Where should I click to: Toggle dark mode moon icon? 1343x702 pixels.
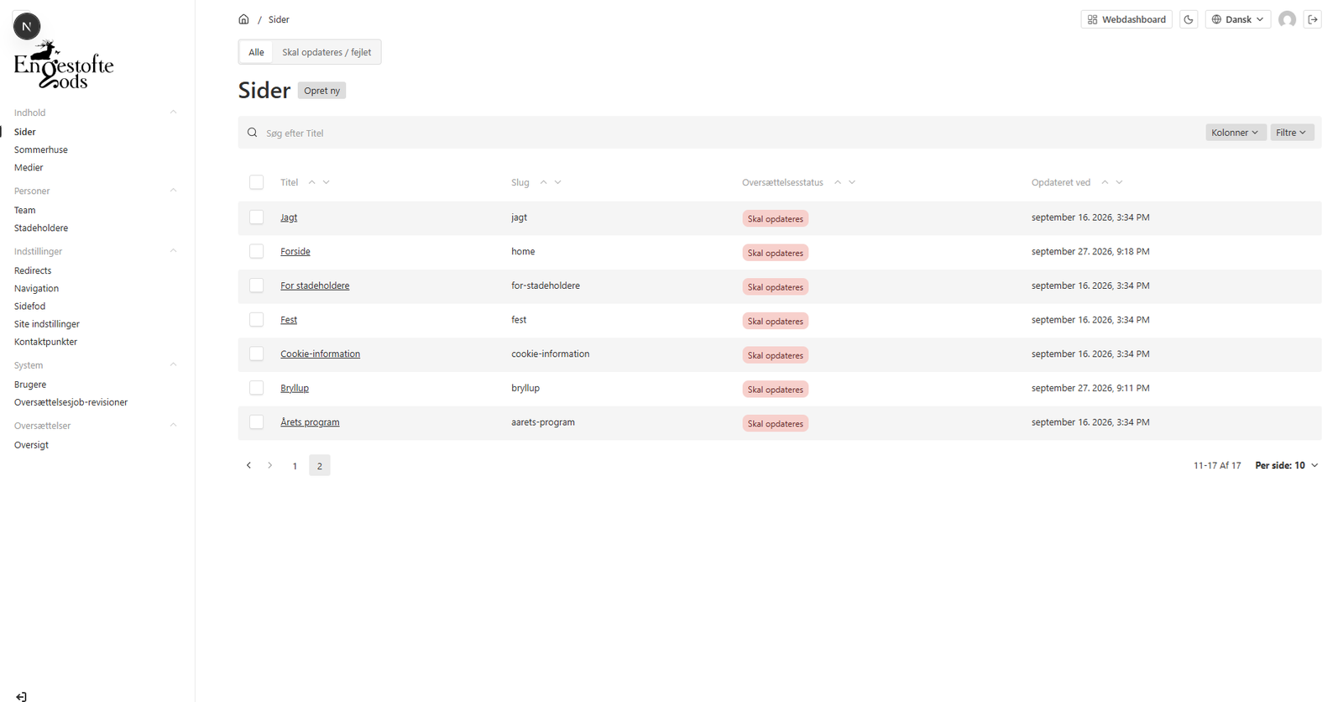1189,19
